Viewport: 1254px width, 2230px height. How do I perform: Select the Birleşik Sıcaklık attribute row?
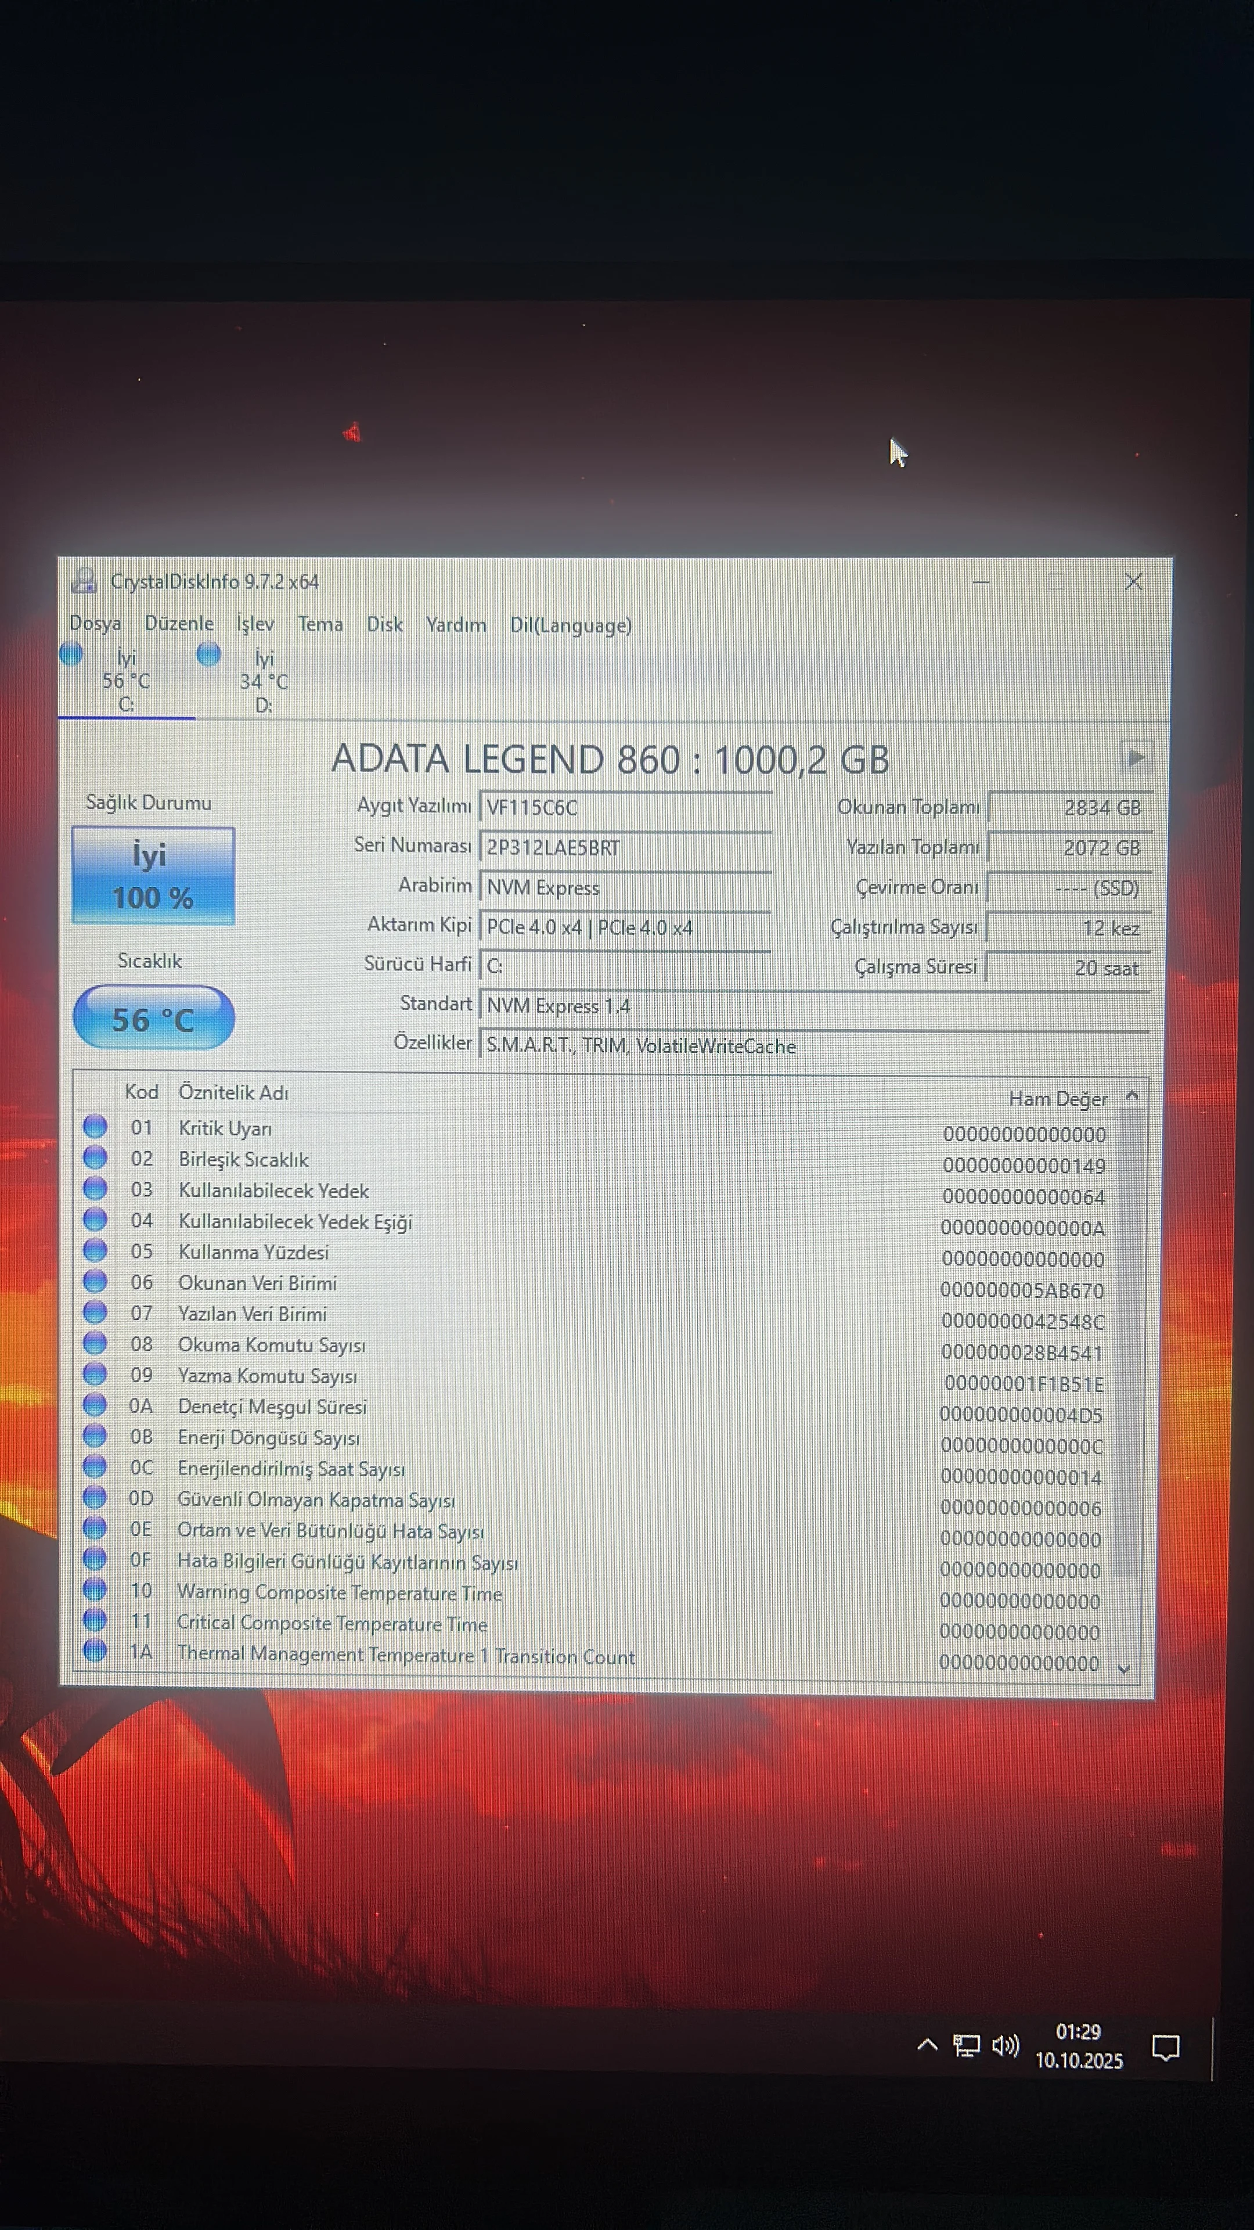click(243, 1159)
